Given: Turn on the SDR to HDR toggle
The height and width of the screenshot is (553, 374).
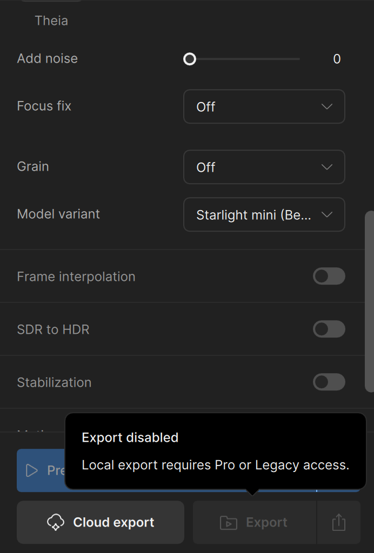Looking at the screenshot, I should 329,329.
